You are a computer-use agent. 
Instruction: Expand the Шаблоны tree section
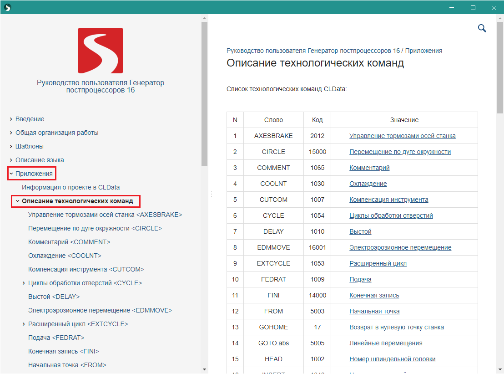11,146
